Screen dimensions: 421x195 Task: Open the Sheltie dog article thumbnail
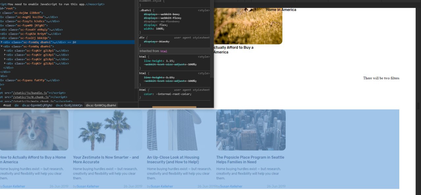point(34,130)
